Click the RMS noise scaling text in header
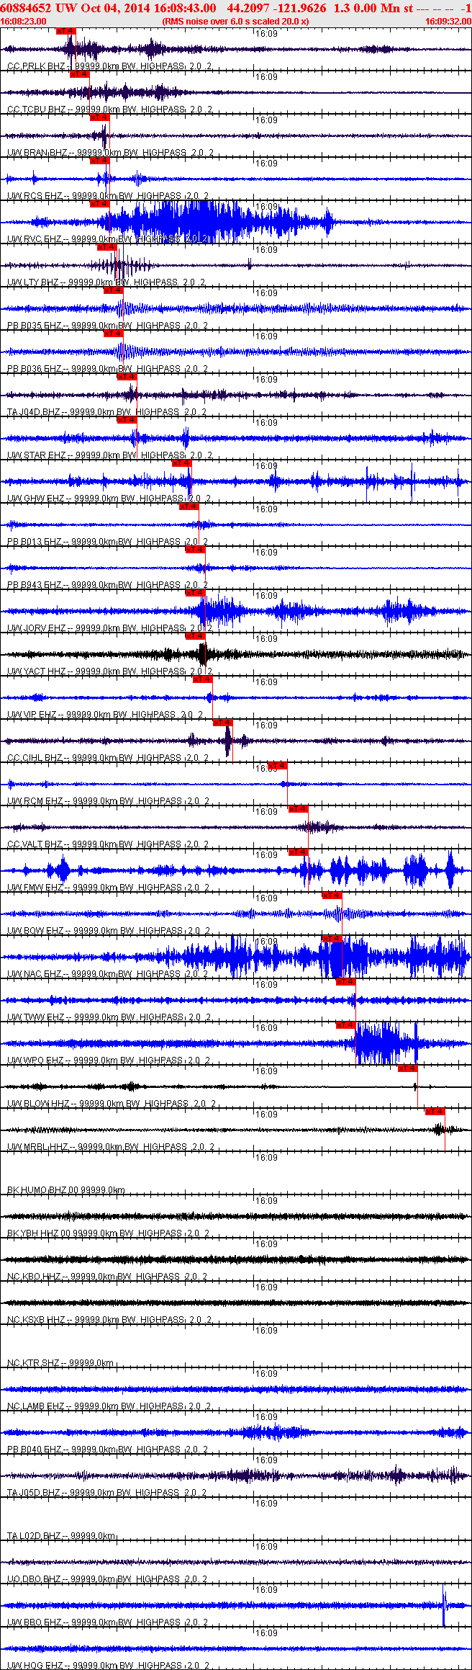The height and width of the screenshot is (1670, 472). 236,22
